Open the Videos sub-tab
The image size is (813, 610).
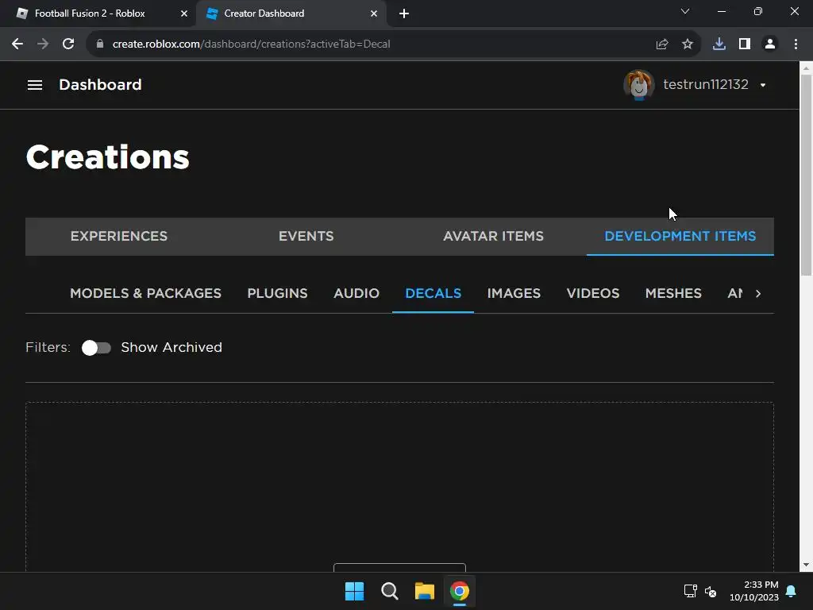click(x=593, y=294)
